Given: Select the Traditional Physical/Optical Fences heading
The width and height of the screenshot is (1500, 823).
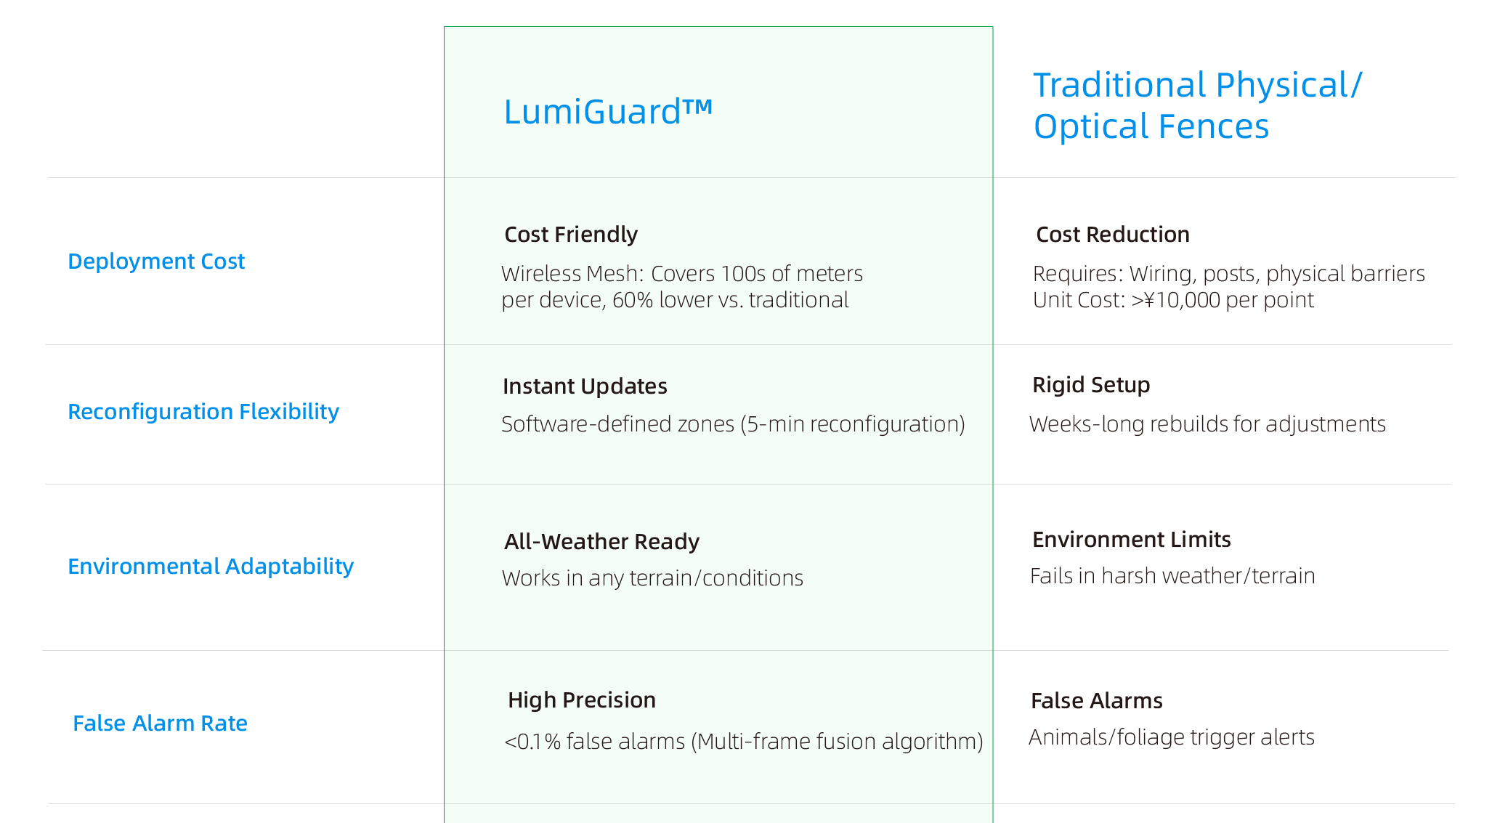Looking at the screenshot, I should click(1198, 105).
